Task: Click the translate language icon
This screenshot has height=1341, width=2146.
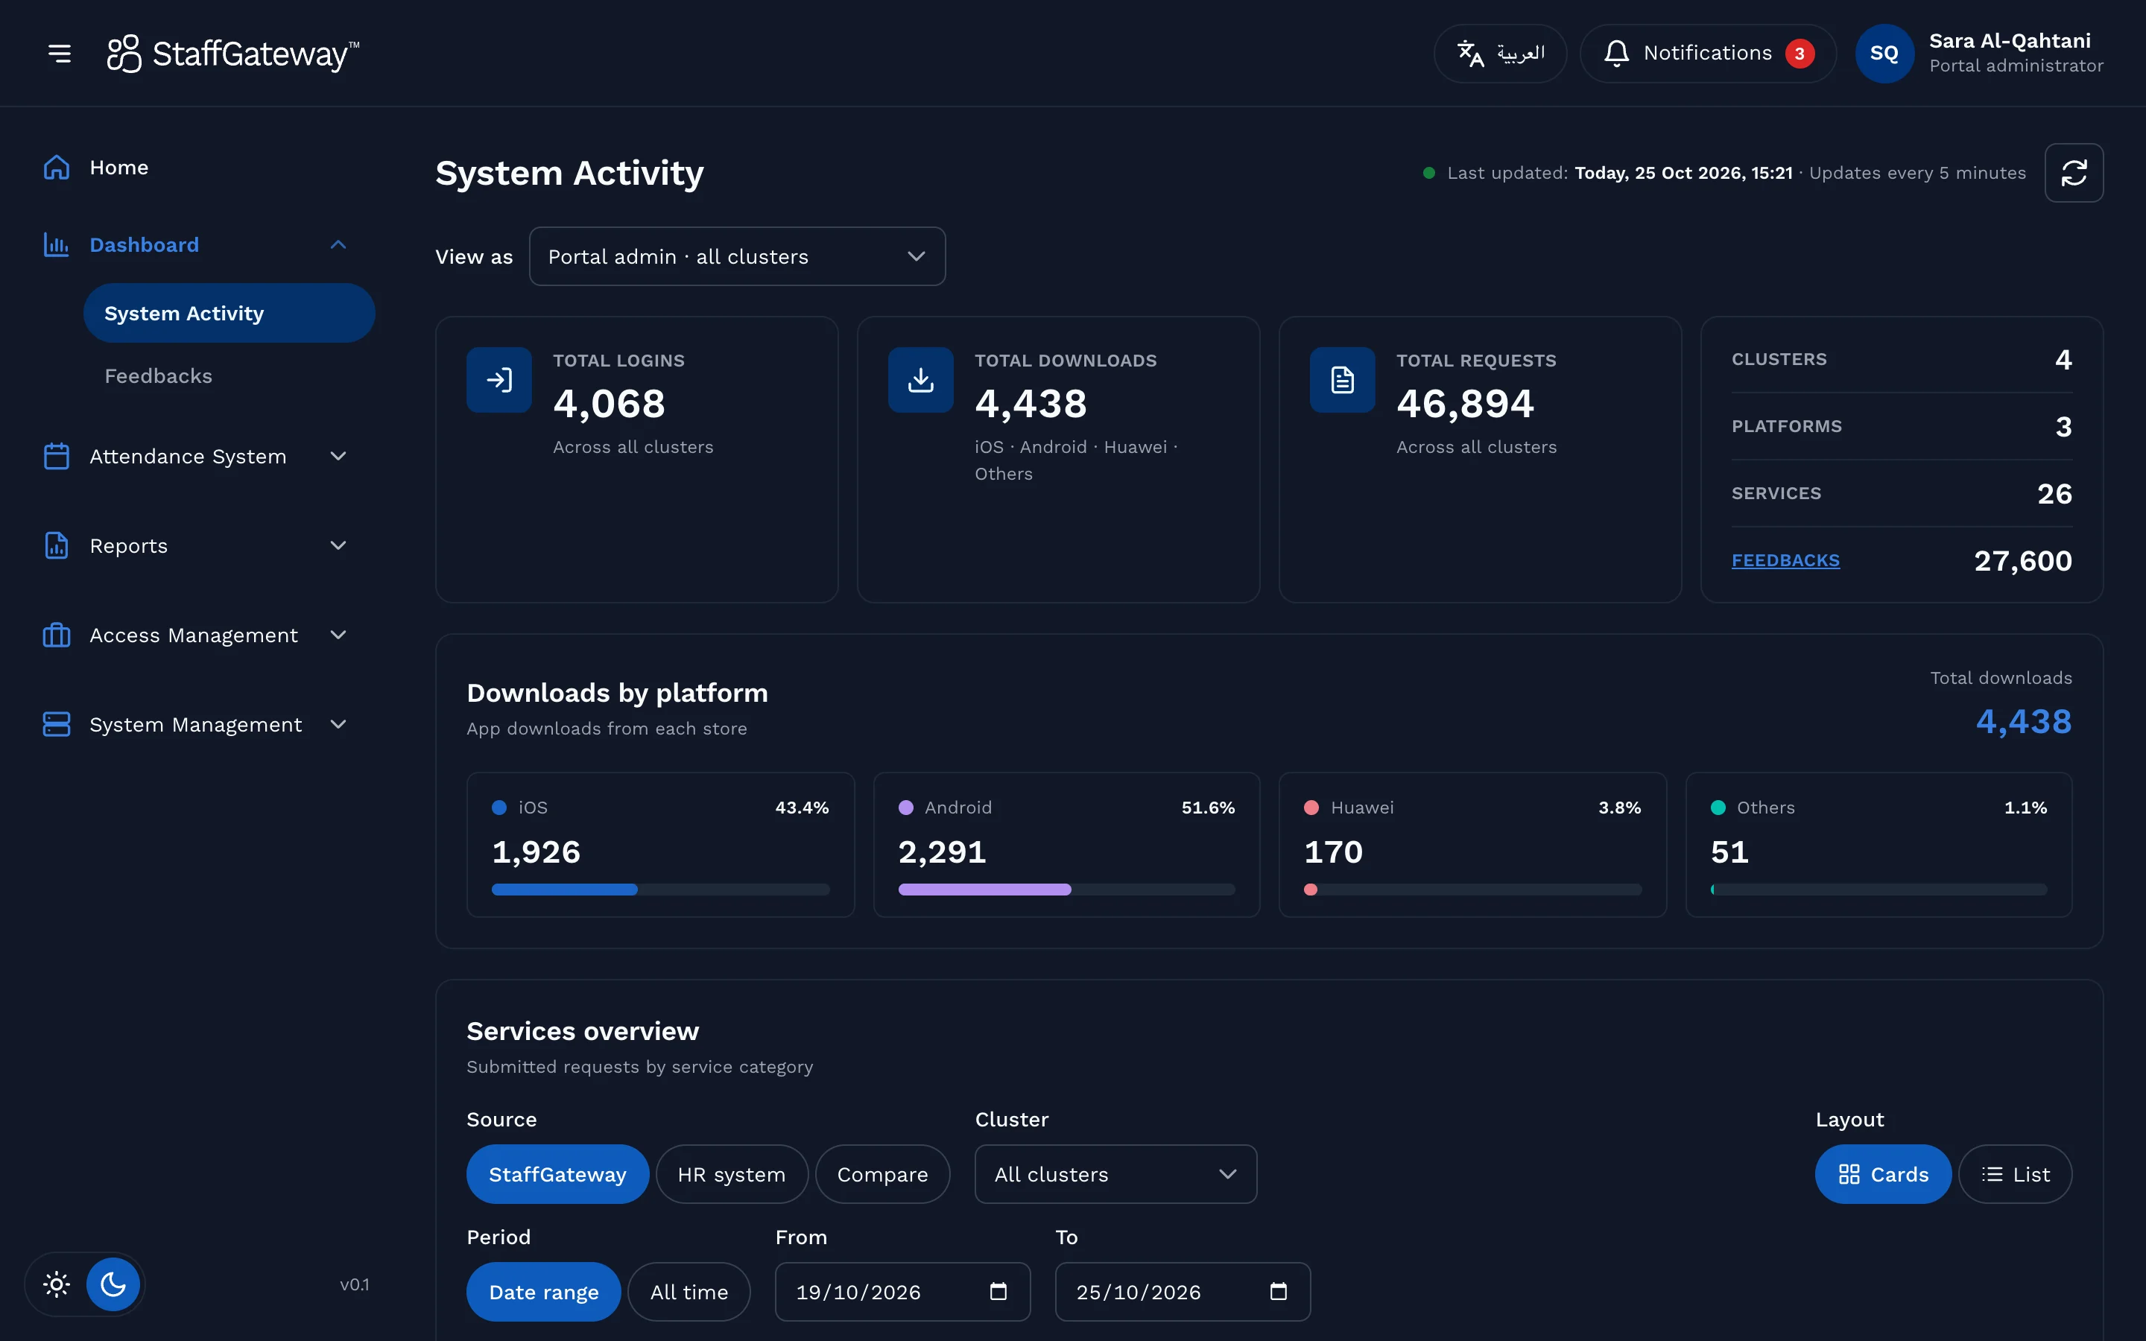Action: click(x=1470, y=53)
